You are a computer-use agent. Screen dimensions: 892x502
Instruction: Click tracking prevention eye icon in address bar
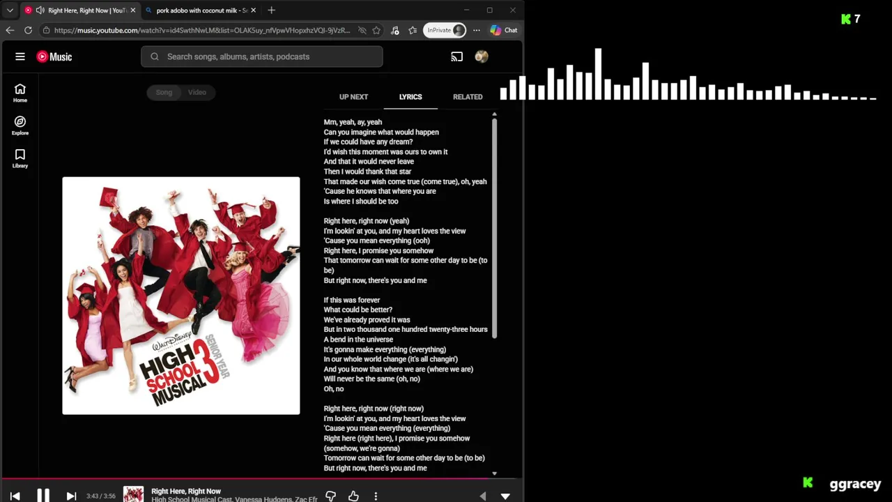[362, 30]
